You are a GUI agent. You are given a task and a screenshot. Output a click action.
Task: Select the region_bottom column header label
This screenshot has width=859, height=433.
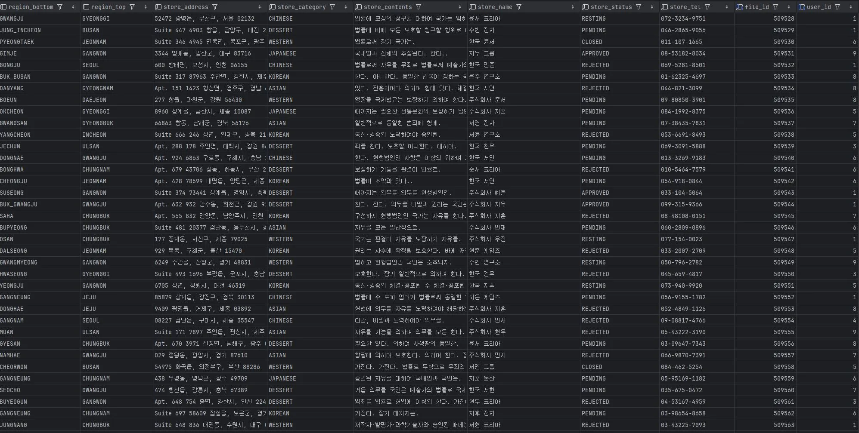pyautogui.click(x=31, y=7)
